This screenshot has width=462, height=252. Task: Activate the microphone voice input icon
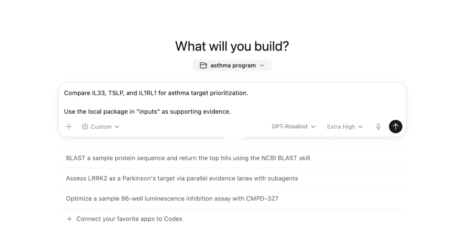click(379, 127)
